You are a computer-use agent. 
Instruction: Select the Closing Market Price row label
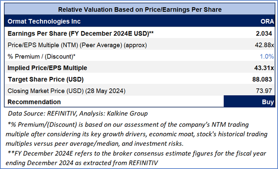point(66,91)
